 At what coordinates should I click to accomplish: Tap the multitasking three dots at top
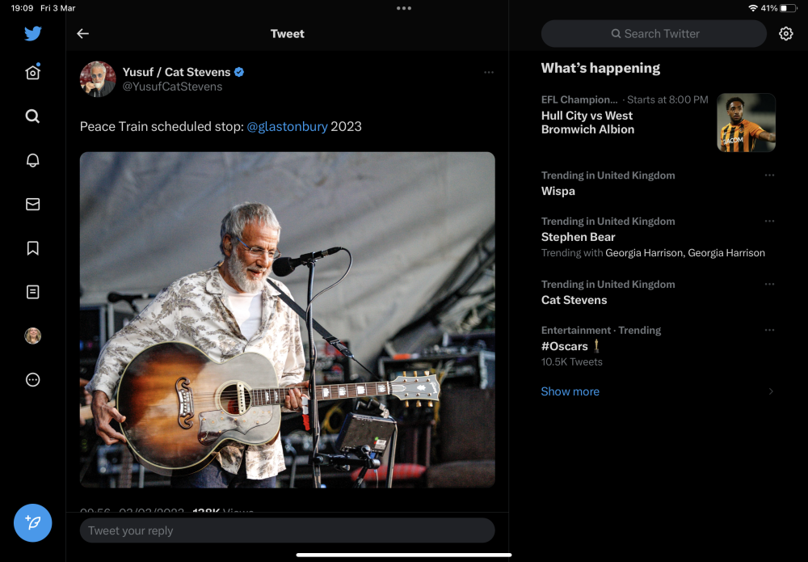click(x=404, y=8)
